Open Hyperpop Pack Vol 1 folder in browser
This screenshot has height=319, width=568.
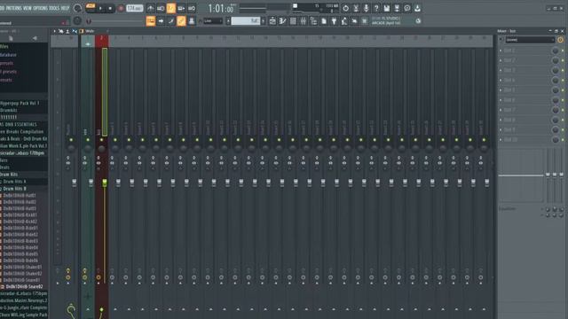(x=20, y=104)
